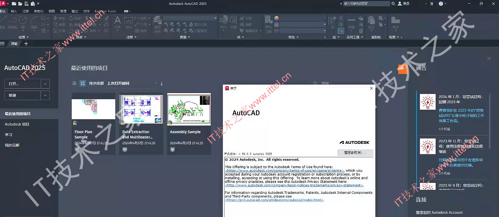This screenshot has width=499, height=217.
Task: Click the Match Properties icon in properties panel
Action: pos(268,19)
